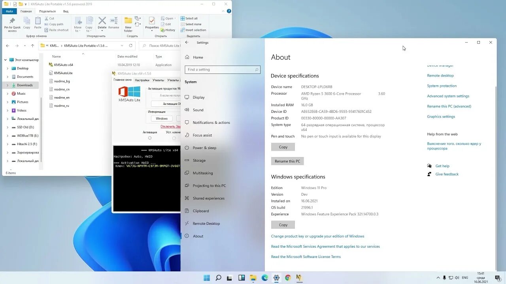The height and width of the screenshot is (284, 506).
Task: Click the Copy icon in Explorer ribbon
Action: click(x=26, y=21)
